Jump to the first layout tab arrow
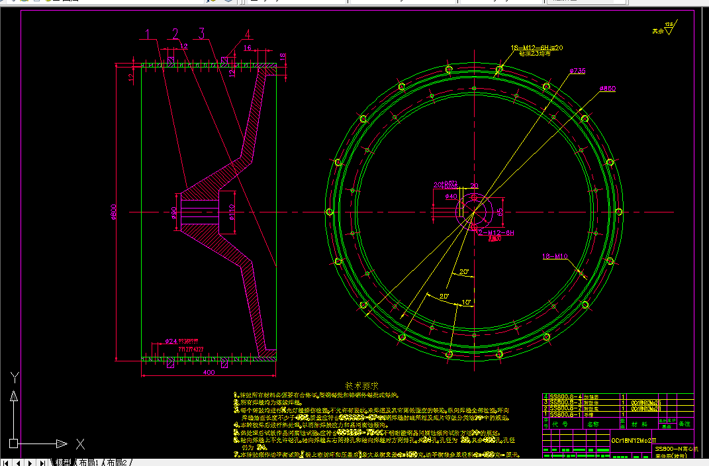 [x=6, y=463]
